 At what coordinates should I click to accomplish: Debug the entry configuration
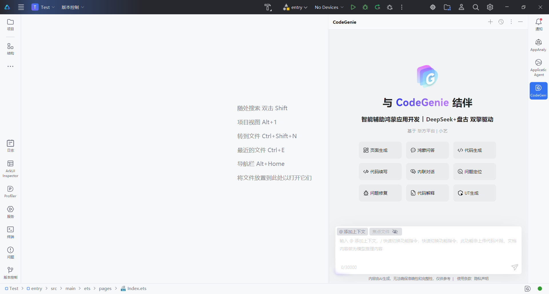tap(365, 7)
